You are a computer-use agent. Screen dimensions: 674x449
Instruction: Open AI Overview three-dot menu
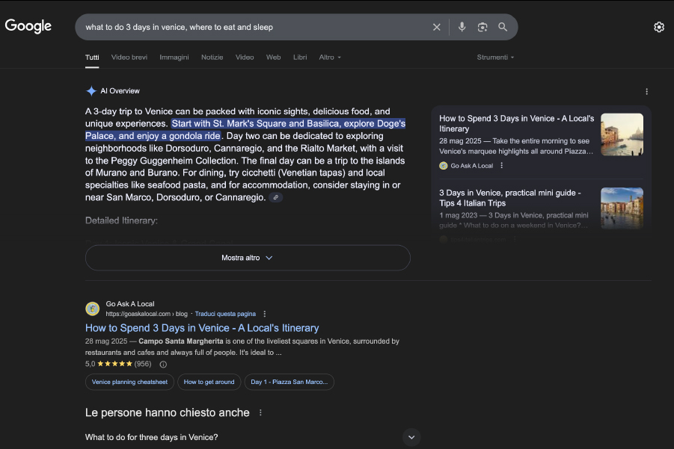[x=646, y=91]
